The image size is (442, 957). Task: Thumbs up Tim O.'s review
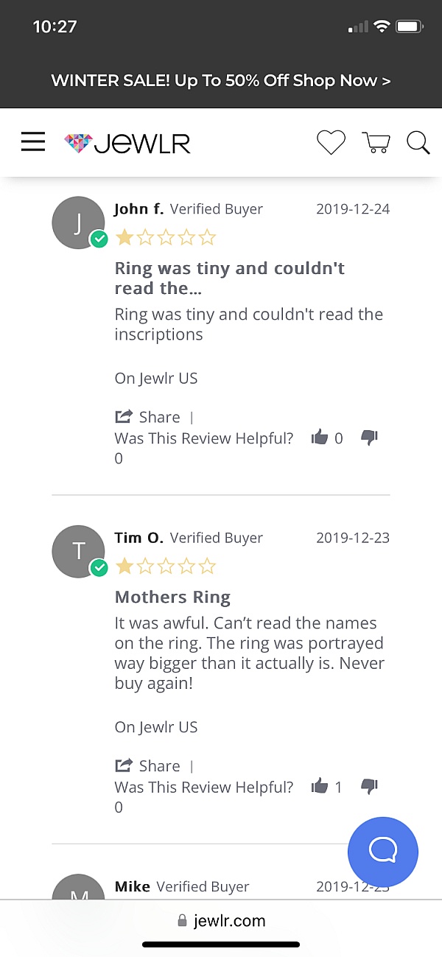click(x=320, y=787)
